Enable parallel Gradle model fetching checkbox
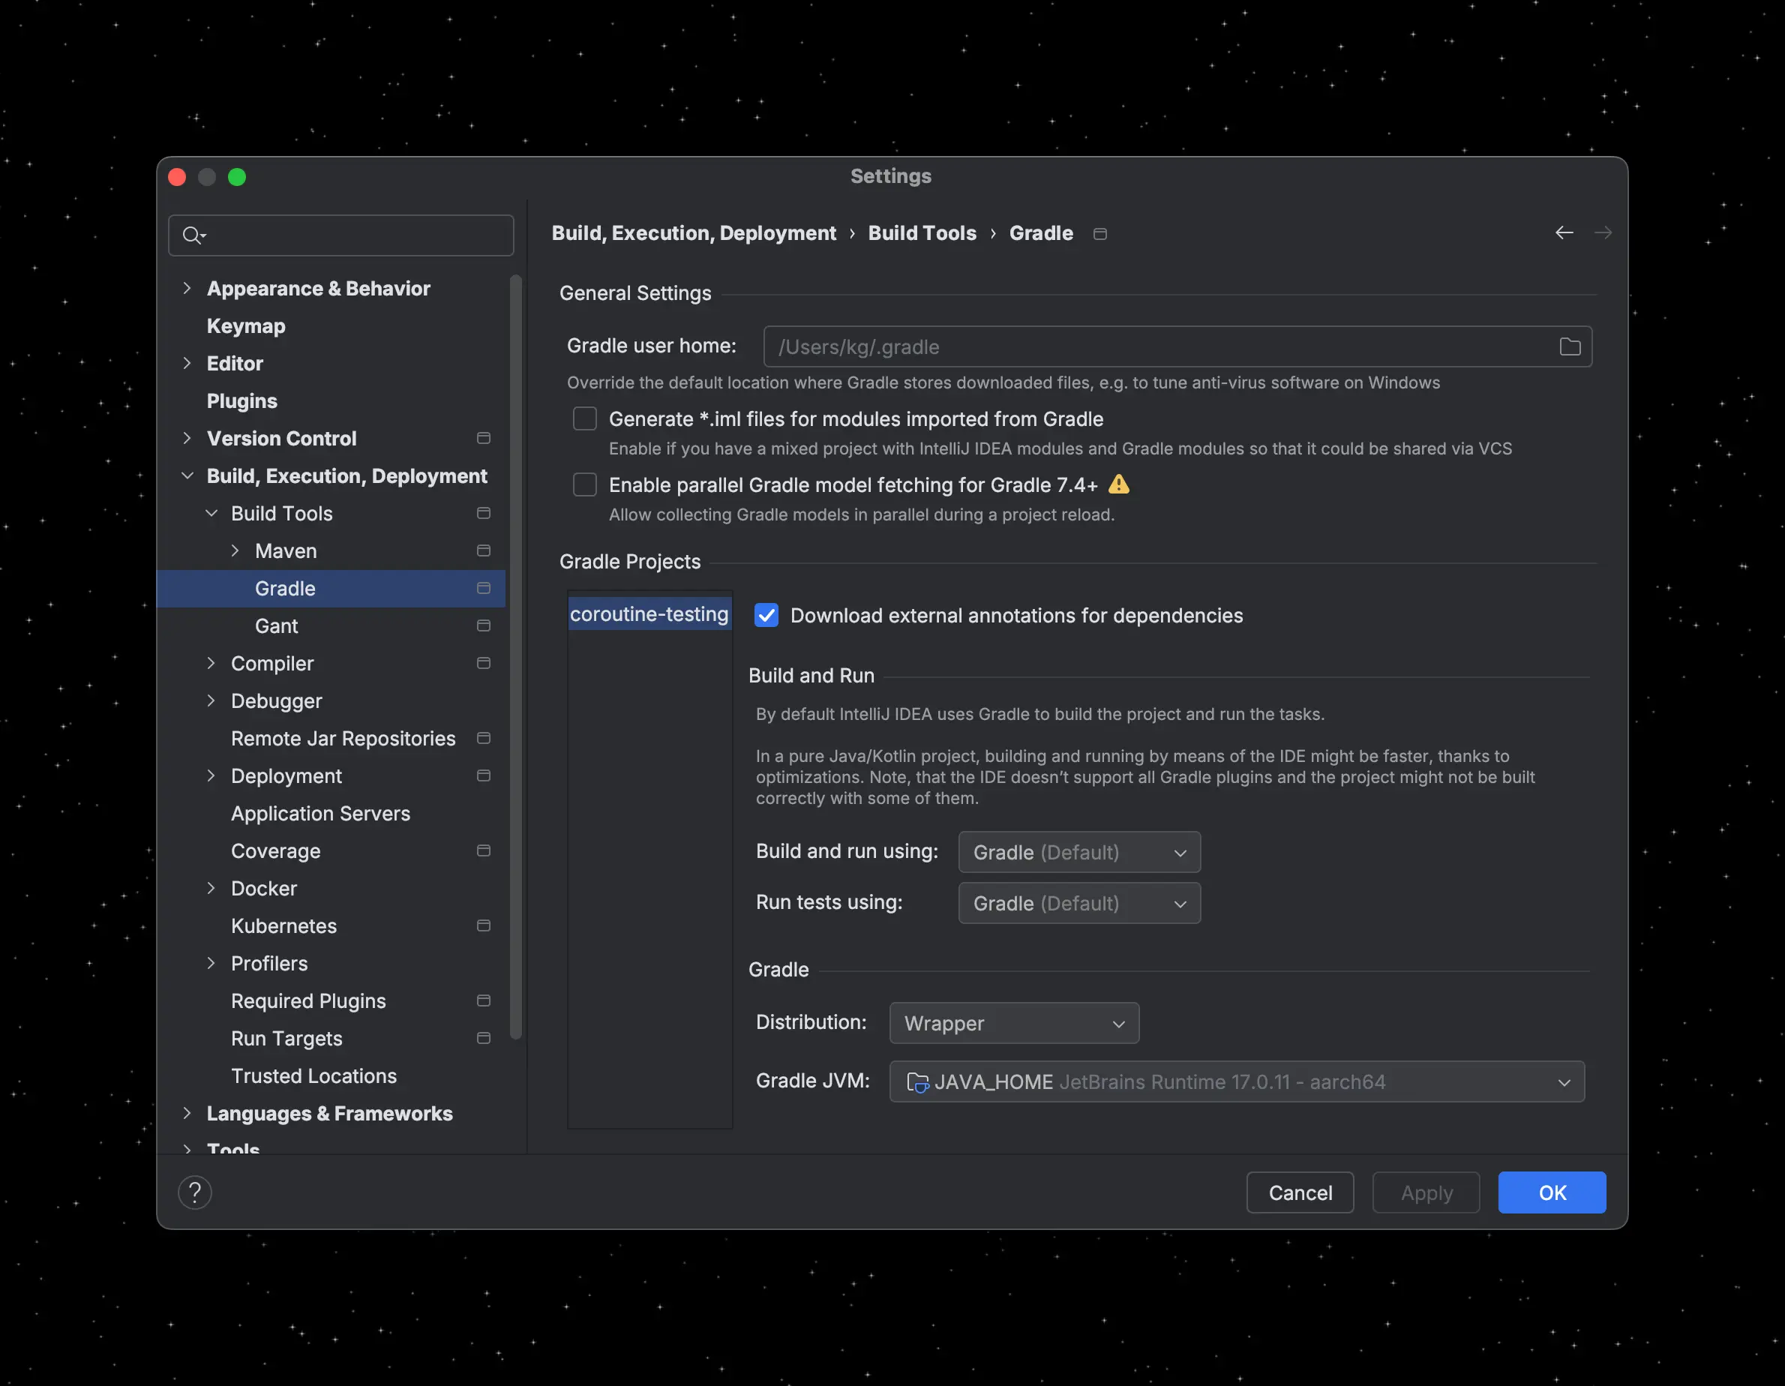This screenshot has height=1386, width=1785. pos(585,484)
